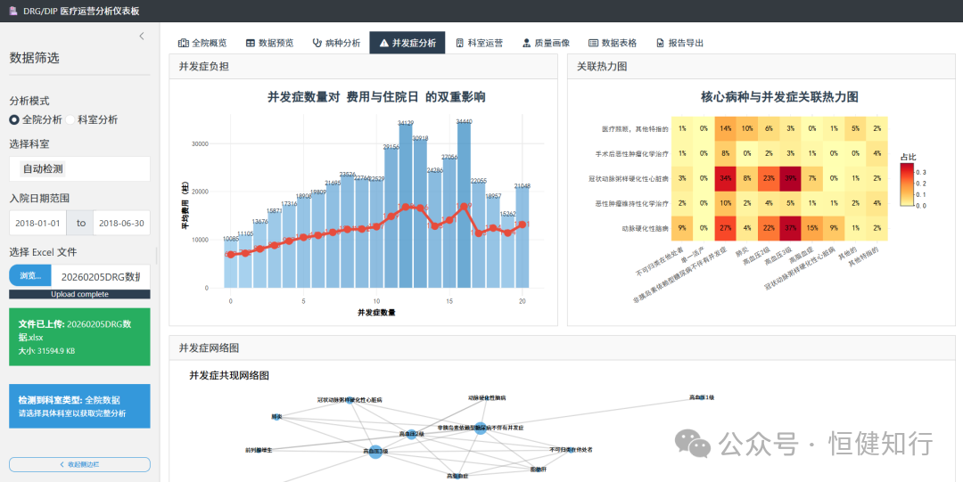The image size is (963, 482).
Task: Click the 入院日期范围 label
Action: click(x=39, y=199)
